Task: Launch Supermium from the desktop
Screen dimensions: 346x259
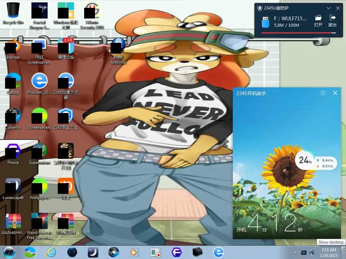Action: point(39,154)
